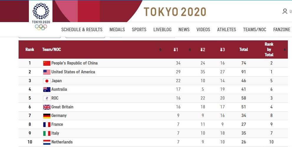Click the Tokyo 2020 emblem logo
Image resolution: width=292 pixels, height=147 pixels.
(x=41, y=16)
